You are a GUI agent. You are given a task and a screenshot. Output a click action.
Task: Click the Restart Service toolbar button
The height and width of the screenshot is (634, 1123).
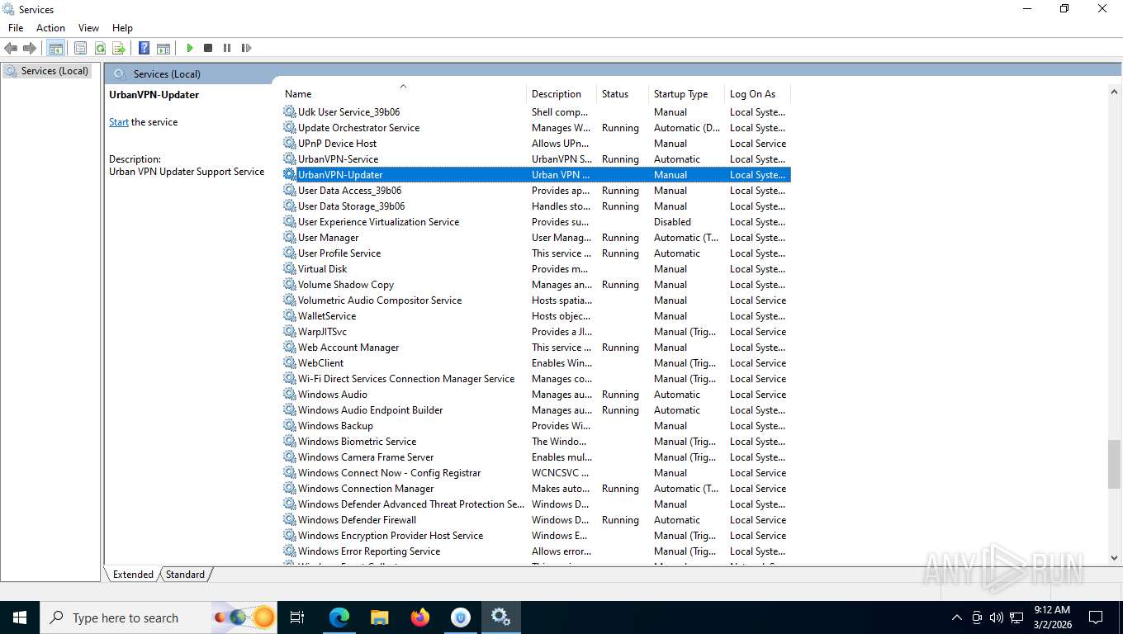(x=246, y=48)
